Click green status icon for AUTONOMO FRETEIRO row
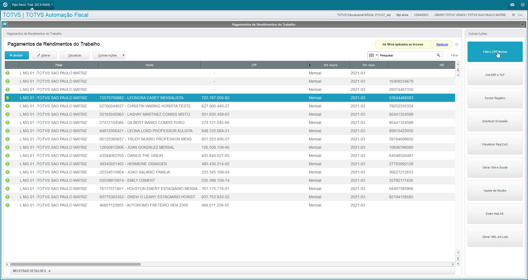Screen dimensions: 528x280 point(7,205)
